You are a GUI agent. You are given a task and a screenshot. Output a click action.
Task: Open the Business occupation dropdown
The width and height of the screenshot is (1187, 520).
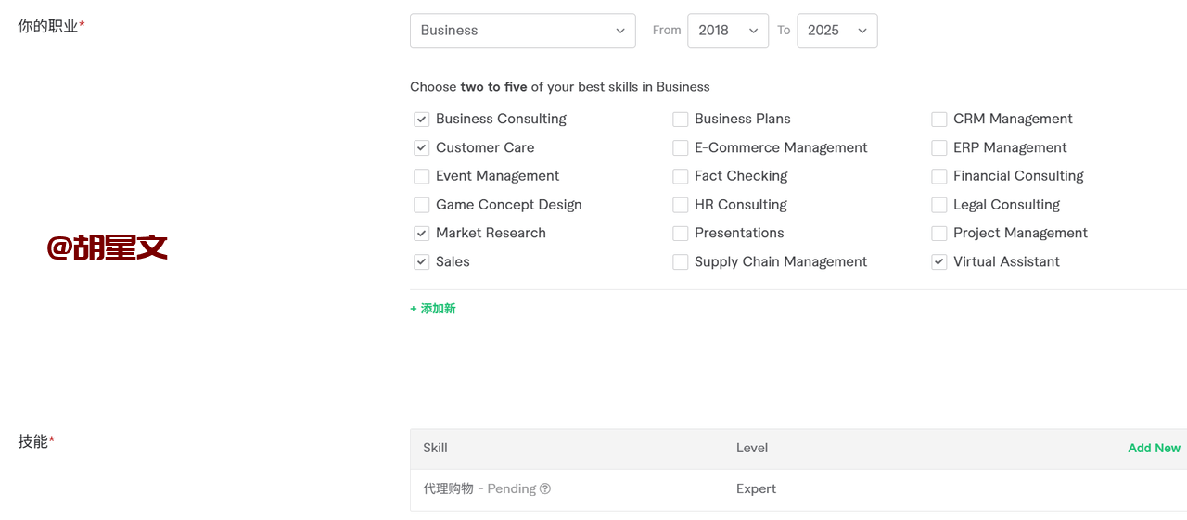click(x=522, y=31)
